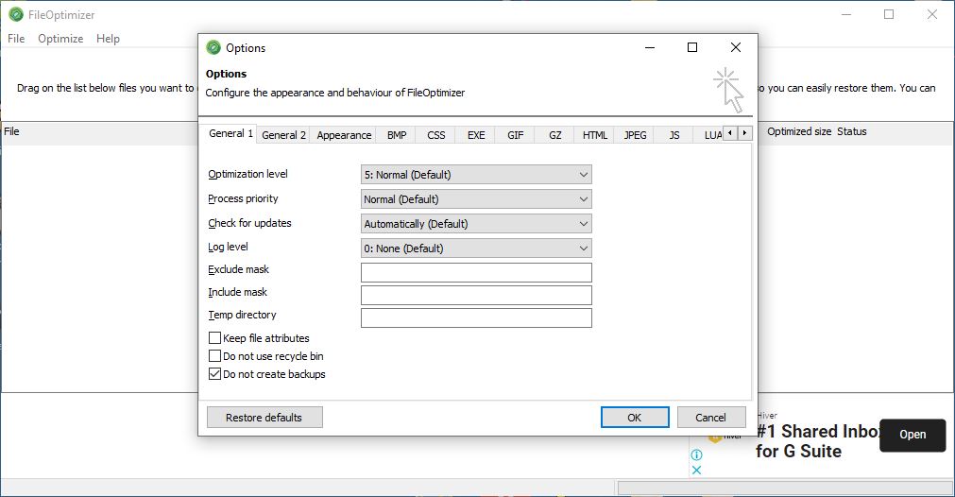The image size is (955, 497).
Task: Dismiss the ad with the X icon
Action: (697, 471)
